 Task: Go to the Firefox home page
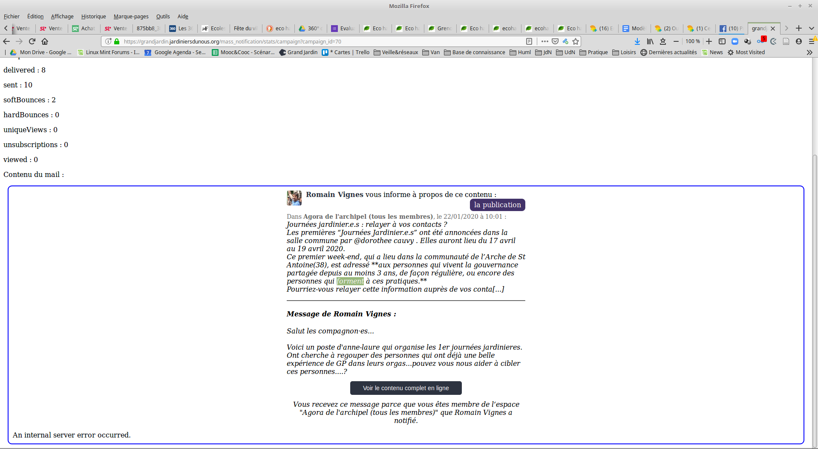click(x=45, y=41)
